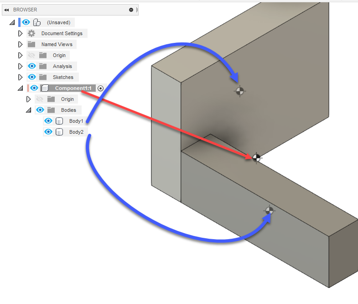This screenshot has width=358, height=304.
Task: Expand the Document Settings node
Action: [x=21, y=33]
